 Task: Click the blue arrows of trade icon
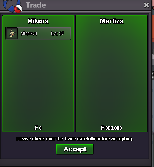coord(11,6)
